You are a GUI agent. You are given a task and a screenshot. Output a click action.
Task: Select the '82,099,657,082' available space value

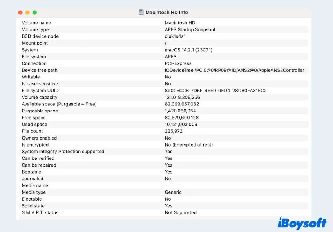coord(182,104)
